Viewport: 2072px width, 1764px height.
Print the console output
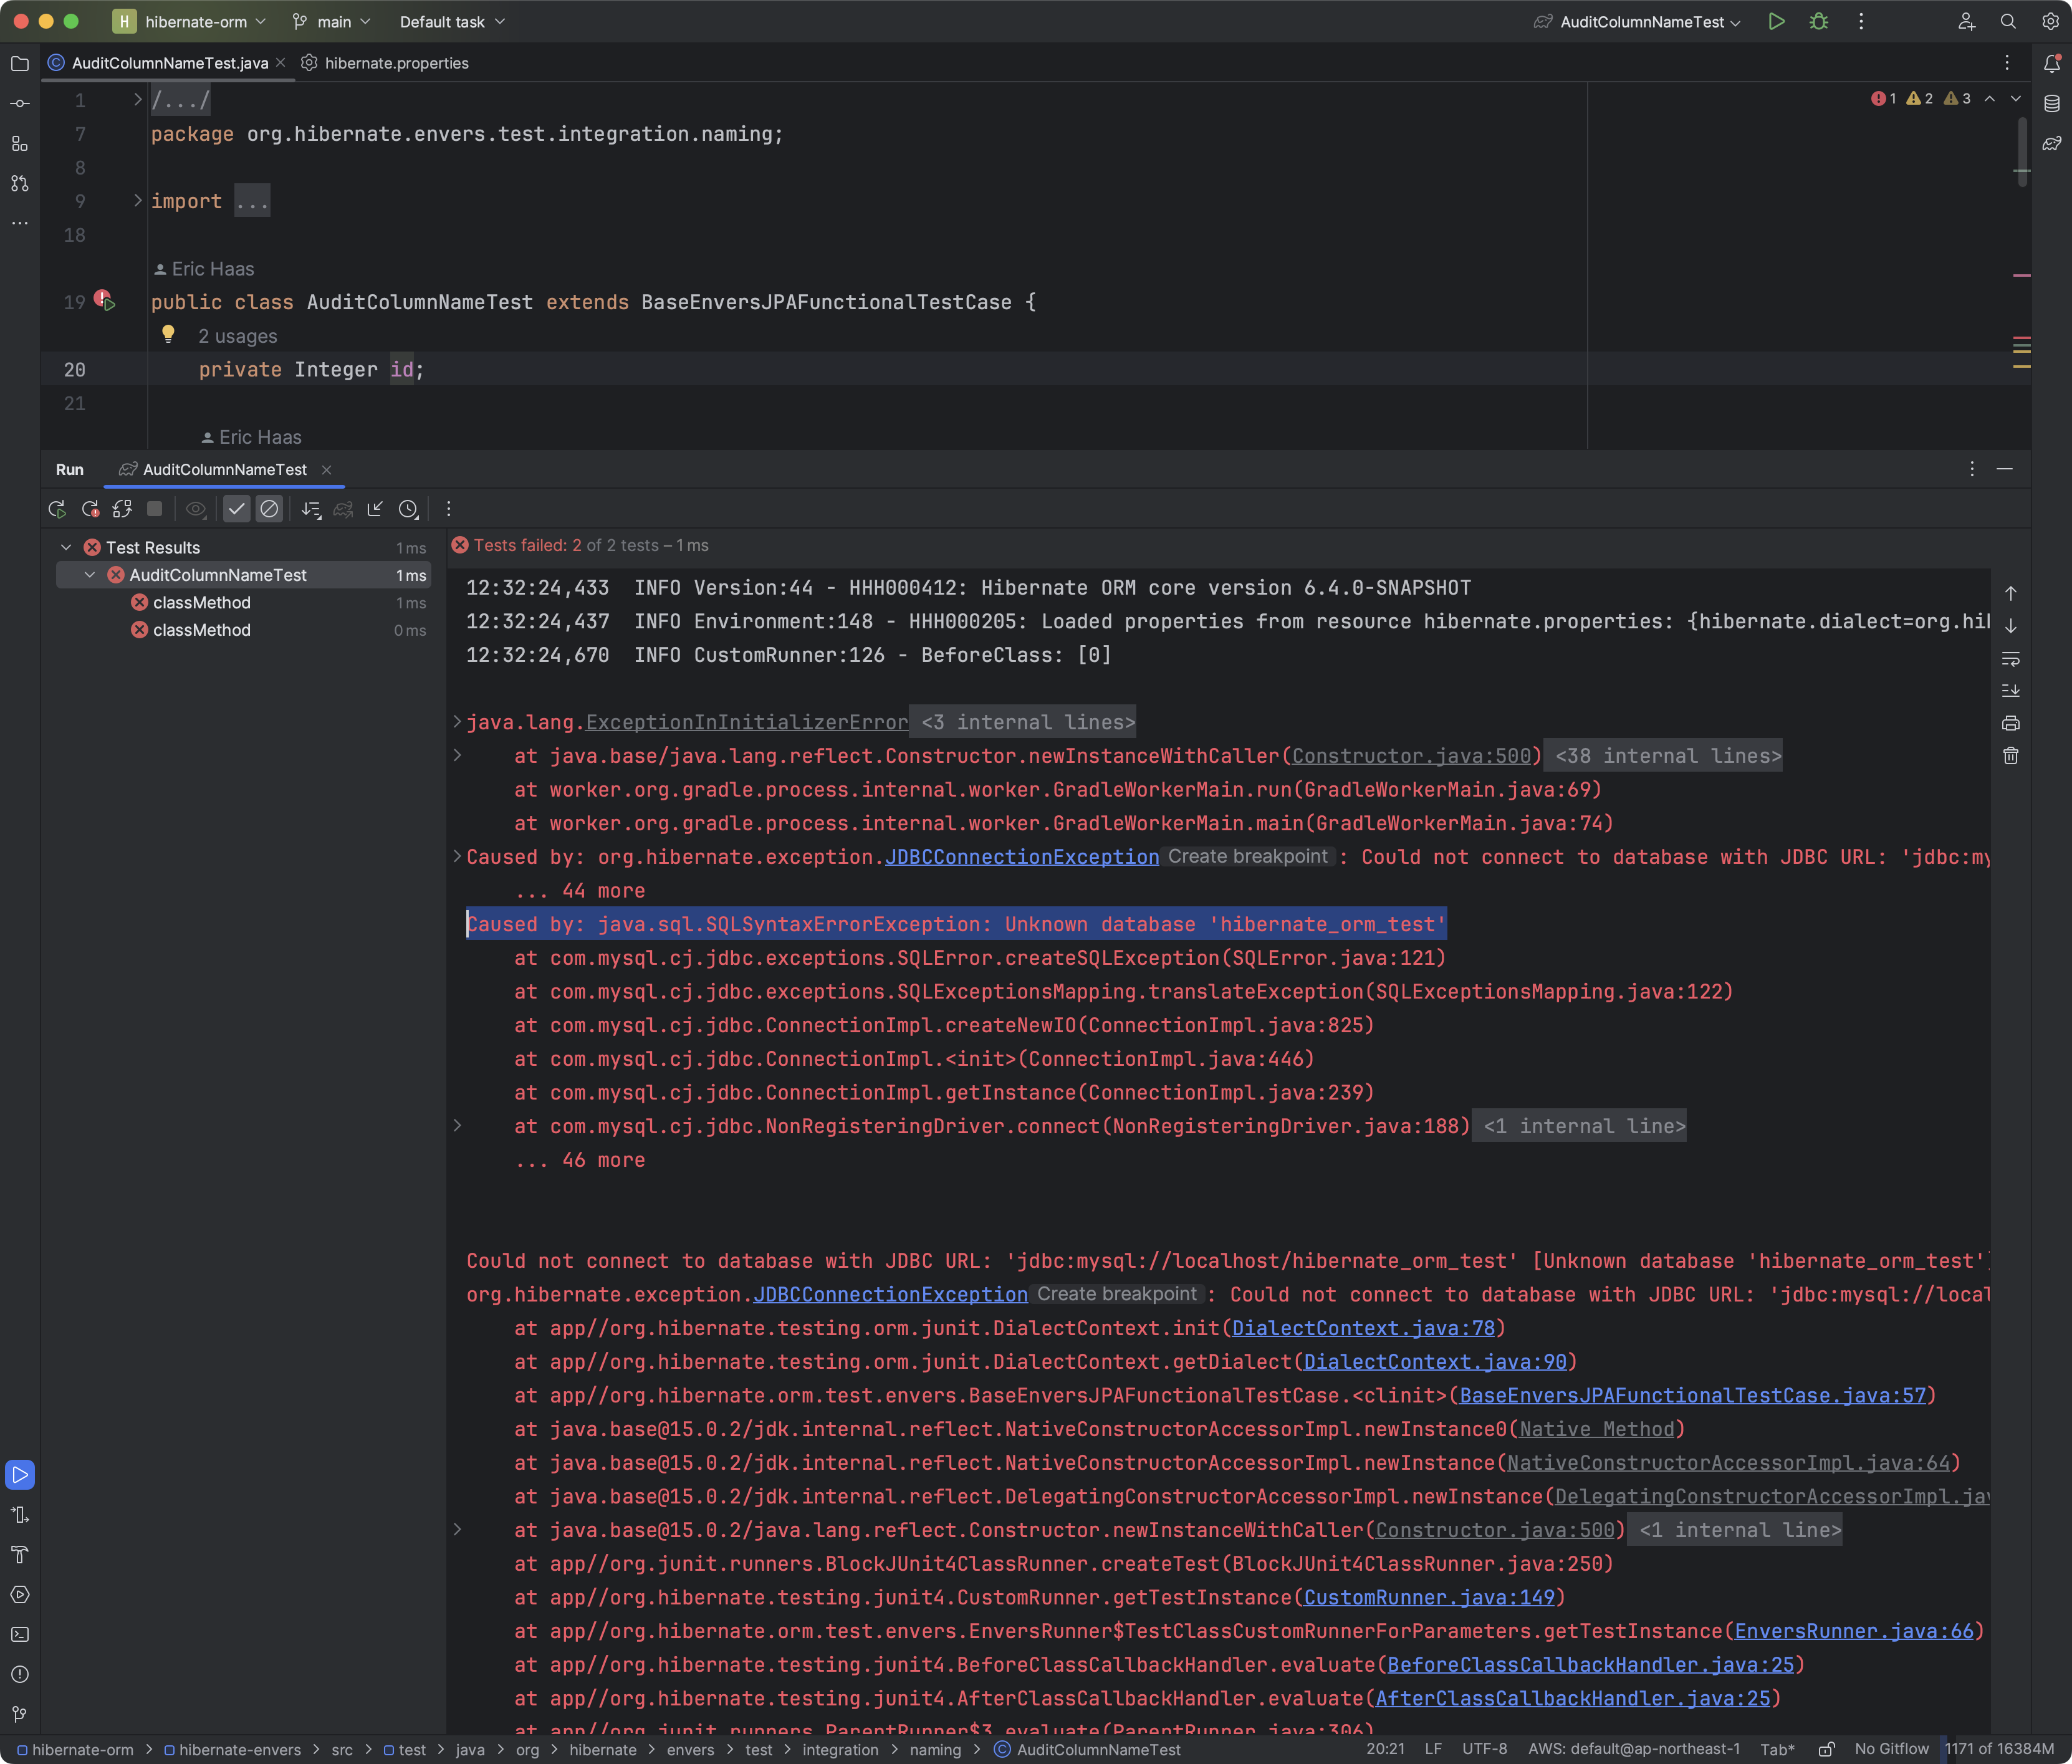2011,723
